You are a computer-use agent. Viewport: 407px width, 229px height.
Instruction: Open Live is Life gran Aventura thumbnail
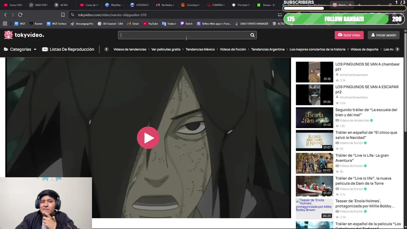pos(314,163)
